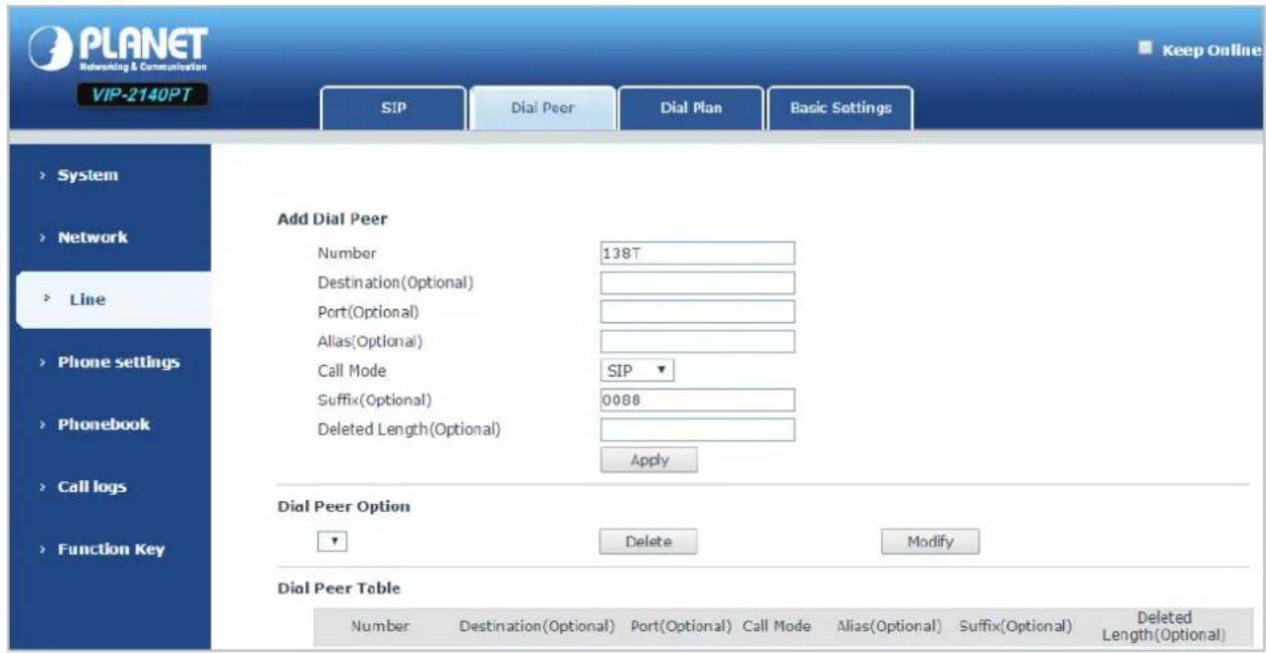Viewport: 1266px width, 653px height.
Task: Focus the Port(Optional) field
Action: [697, 312]
